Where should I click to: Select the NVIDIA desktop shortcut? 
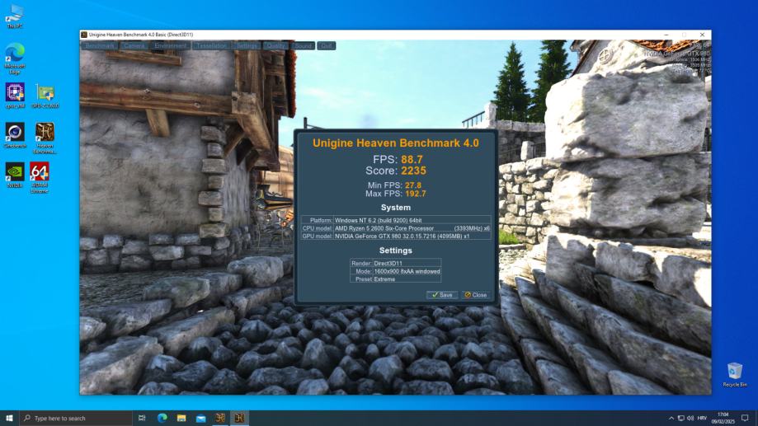tap(15, 176)
